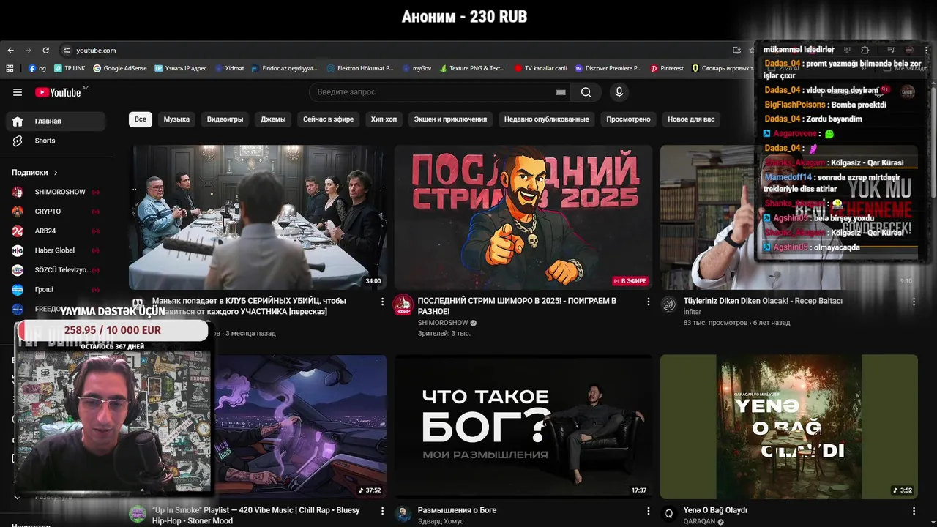The image size is (937, 527).
Task: Click the SHIMOROSHOW channel avatar under the stream
Action: (403, 305)
